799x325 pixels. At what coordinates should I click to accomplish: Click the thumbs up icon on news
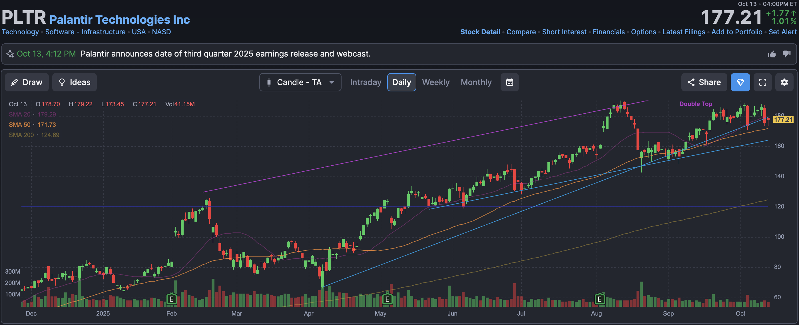coord(772,54)
